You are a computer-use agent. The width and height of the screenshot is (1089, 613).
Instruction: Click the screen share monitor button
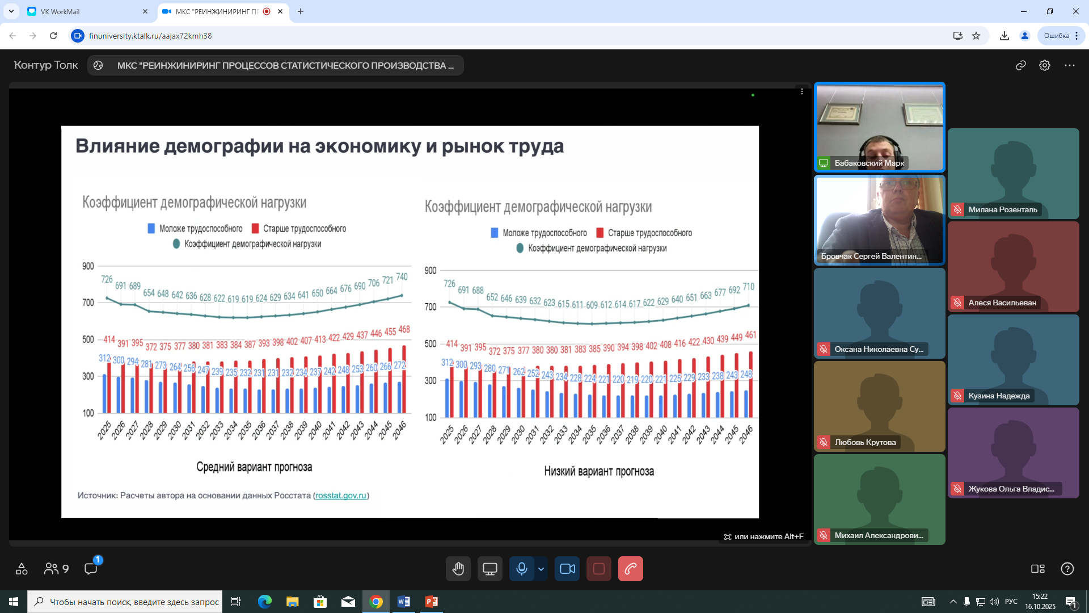coord(489,569)
